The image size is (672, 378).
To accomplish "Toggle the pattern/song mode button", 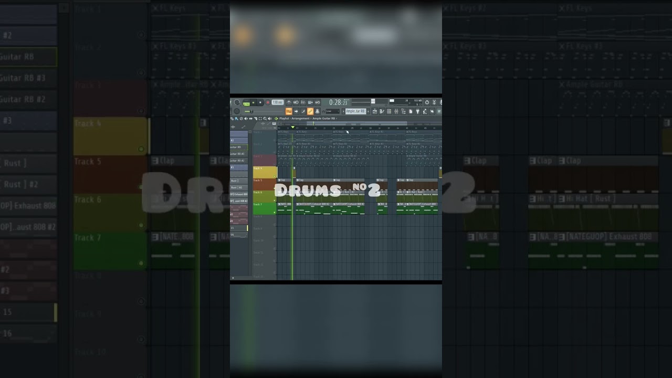I will (x=246, y=103).
